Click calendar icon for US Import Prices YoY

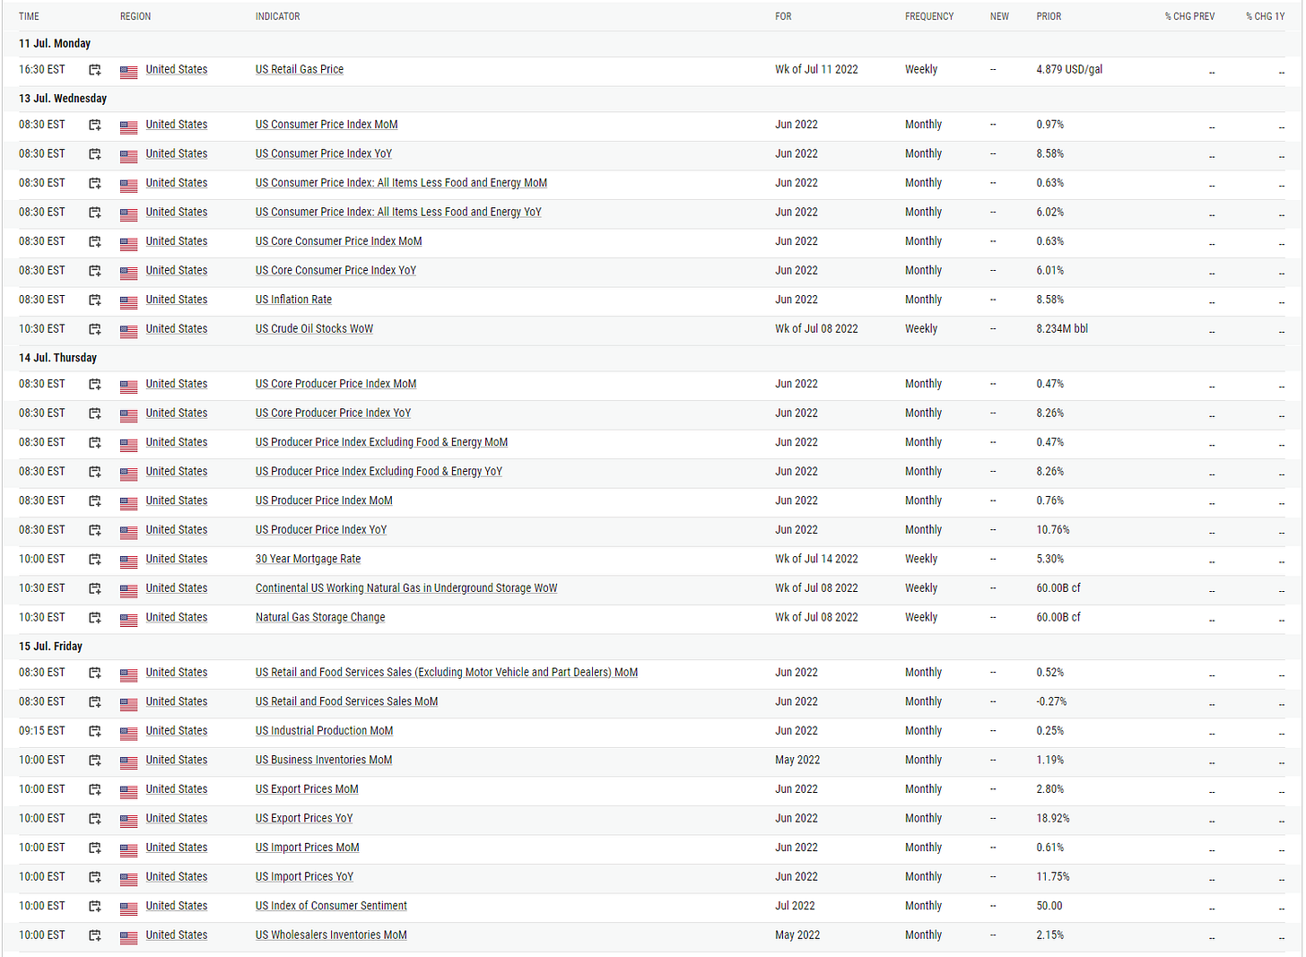[x=94, y=877]
